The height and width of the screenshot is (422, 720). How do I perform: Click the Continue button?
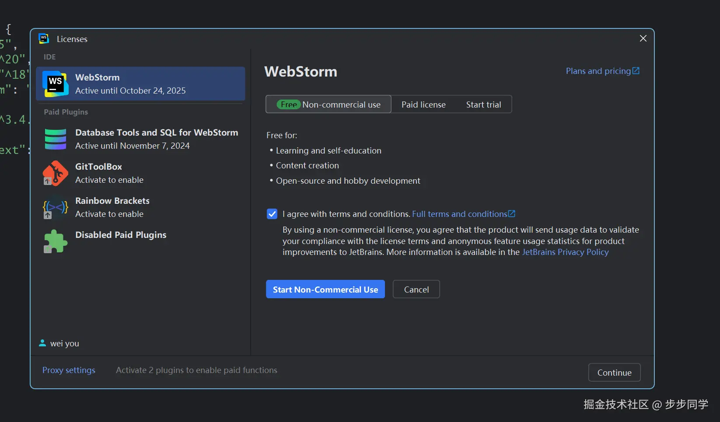[x=614, y=373]
